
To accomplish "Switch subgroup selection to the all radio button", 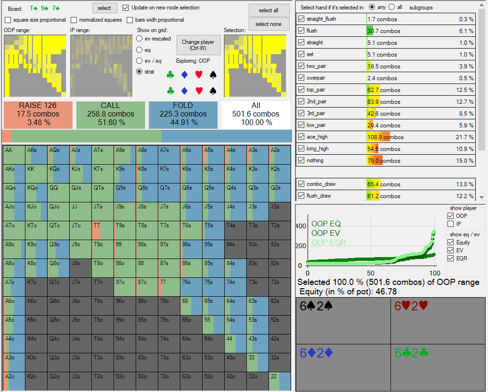I will [392, 8].
